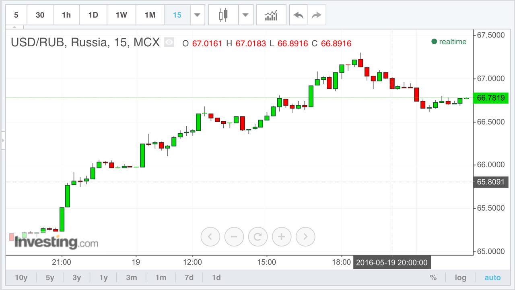Toggle log scale mode
This screenshot has height=290, width=515.
[461, 278]
